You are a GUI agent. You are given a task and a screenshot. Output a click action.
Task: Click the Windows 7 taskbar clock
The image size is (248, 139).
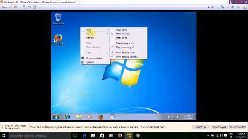[188, 117]
